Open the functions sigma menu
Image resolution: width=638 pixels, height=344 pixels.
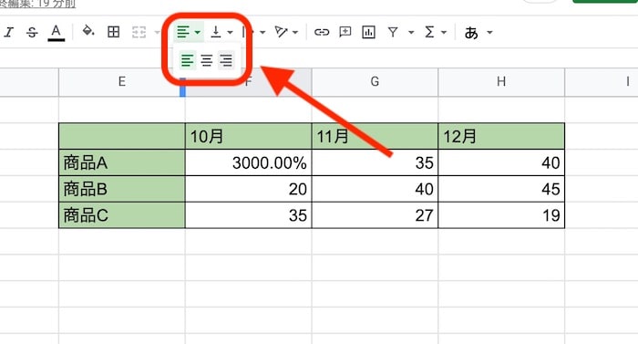(x=429, y=32)
